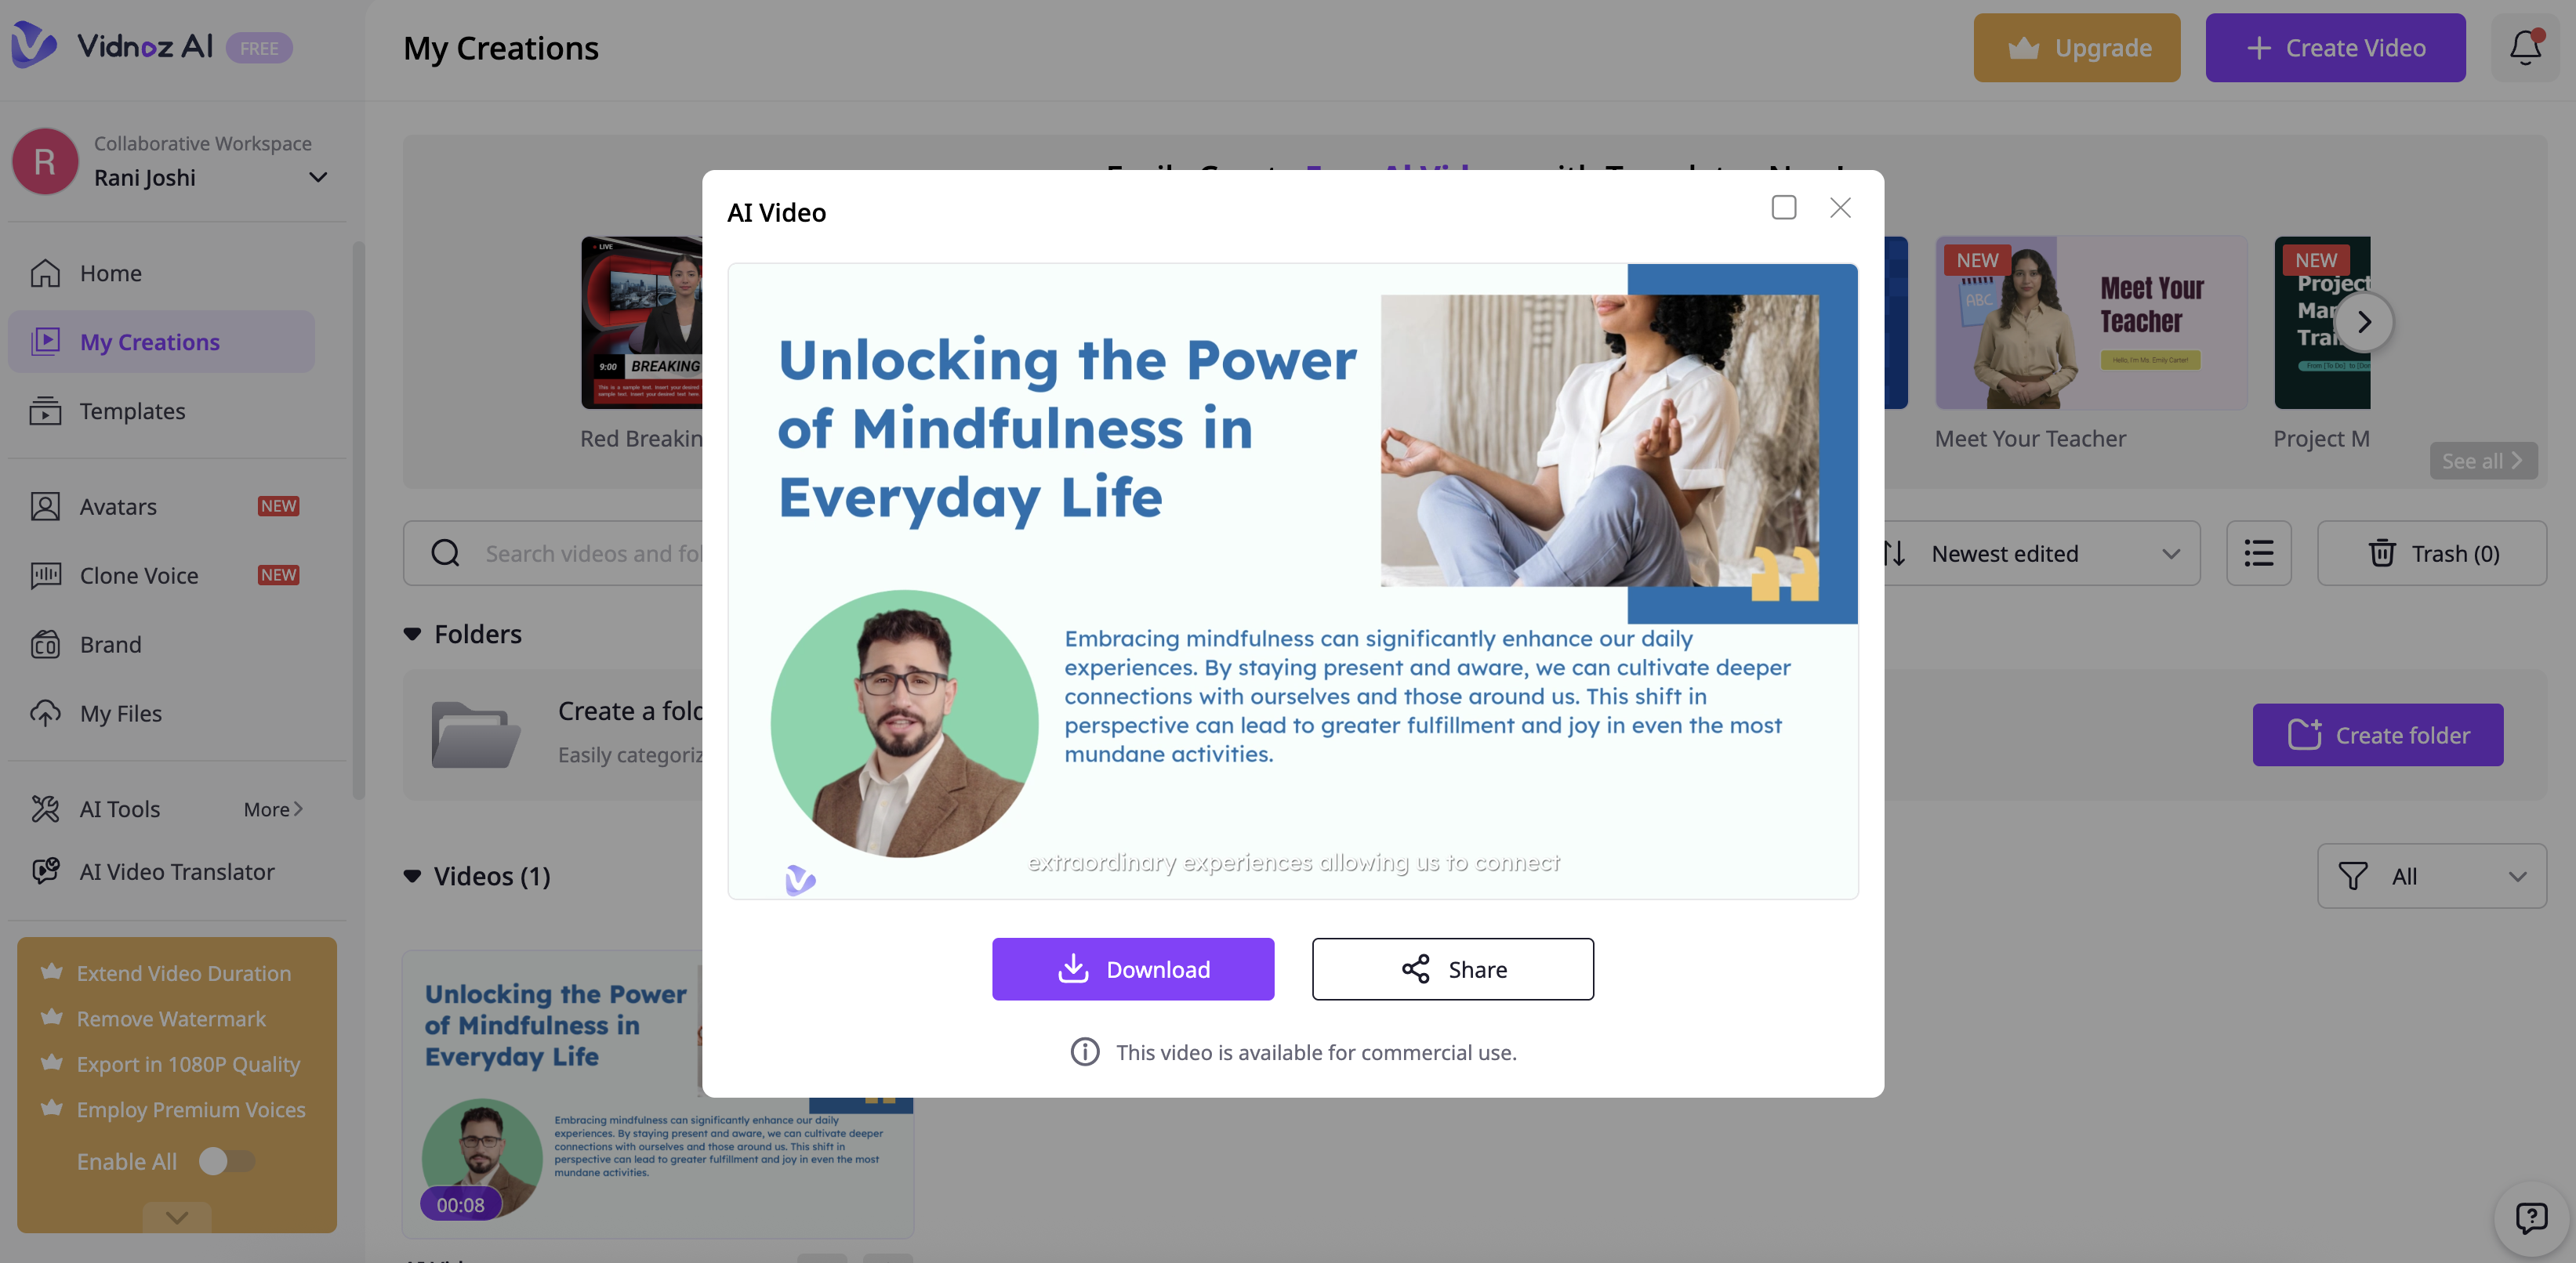Switch to list view of creations
This screenshot has width=2576, height=1263.
click(2258, 552)
